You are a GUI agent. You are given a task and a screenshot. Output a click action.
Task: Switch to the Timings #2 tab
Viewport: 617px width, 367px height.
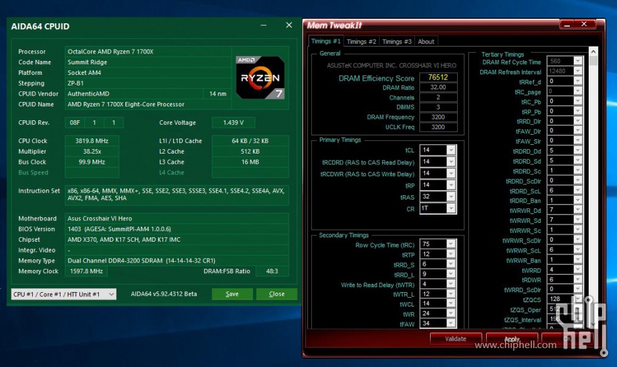click(361, 42)
